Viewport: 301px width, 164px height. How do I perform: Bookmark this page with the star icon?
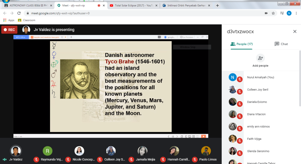(273, 13)
